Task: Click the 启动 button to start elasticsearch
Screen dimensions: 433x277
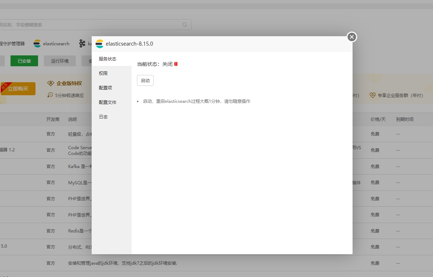Action: click(145, 80)
